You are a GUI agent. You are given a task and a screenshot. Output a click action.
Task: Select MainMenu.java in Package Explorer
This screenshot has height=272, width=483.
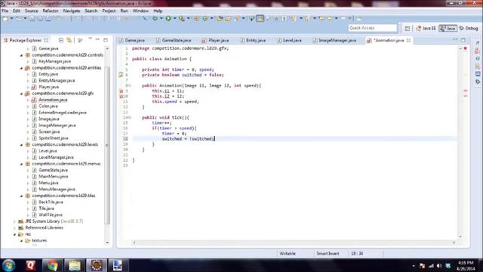pyautogui.click(x=53, y=176)
